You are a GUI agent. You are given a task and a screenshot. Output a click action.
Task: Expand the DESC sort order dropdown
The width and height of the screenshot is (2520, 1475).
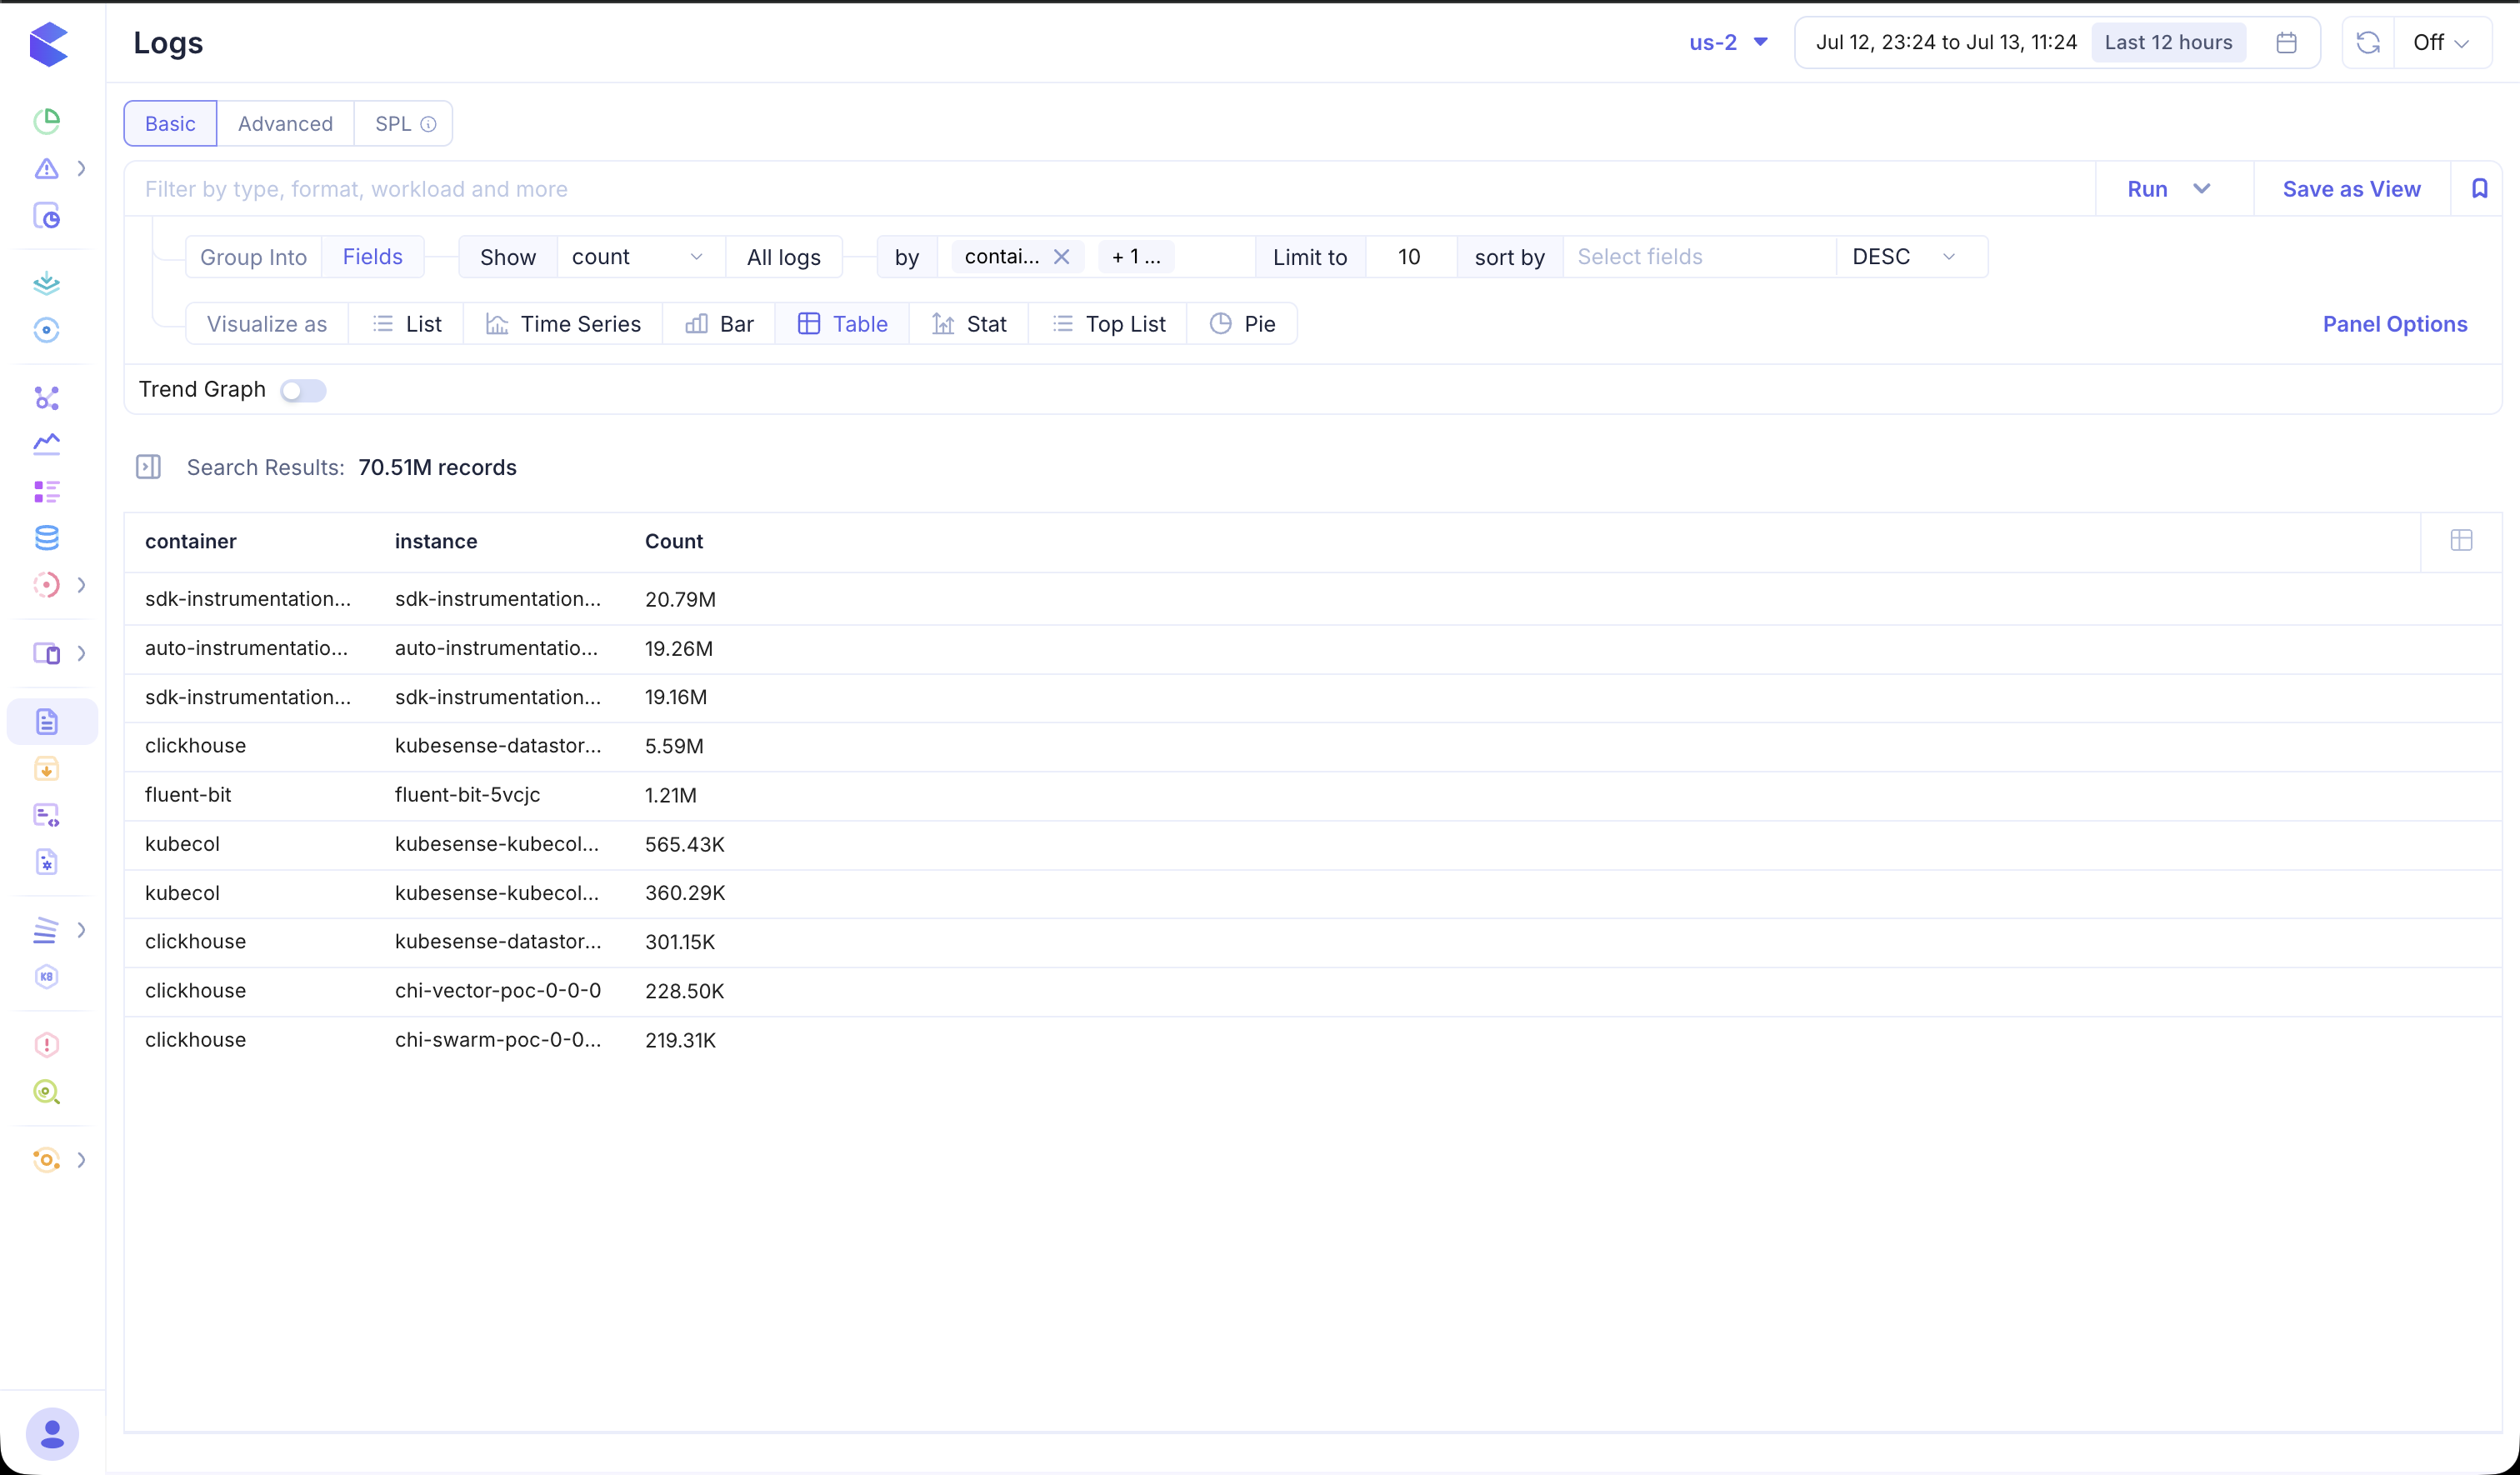pyautogui.click(x=1904, y=257)
